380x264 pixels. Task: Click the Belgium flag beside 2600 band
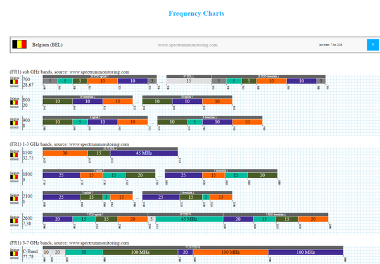(14, 221)
